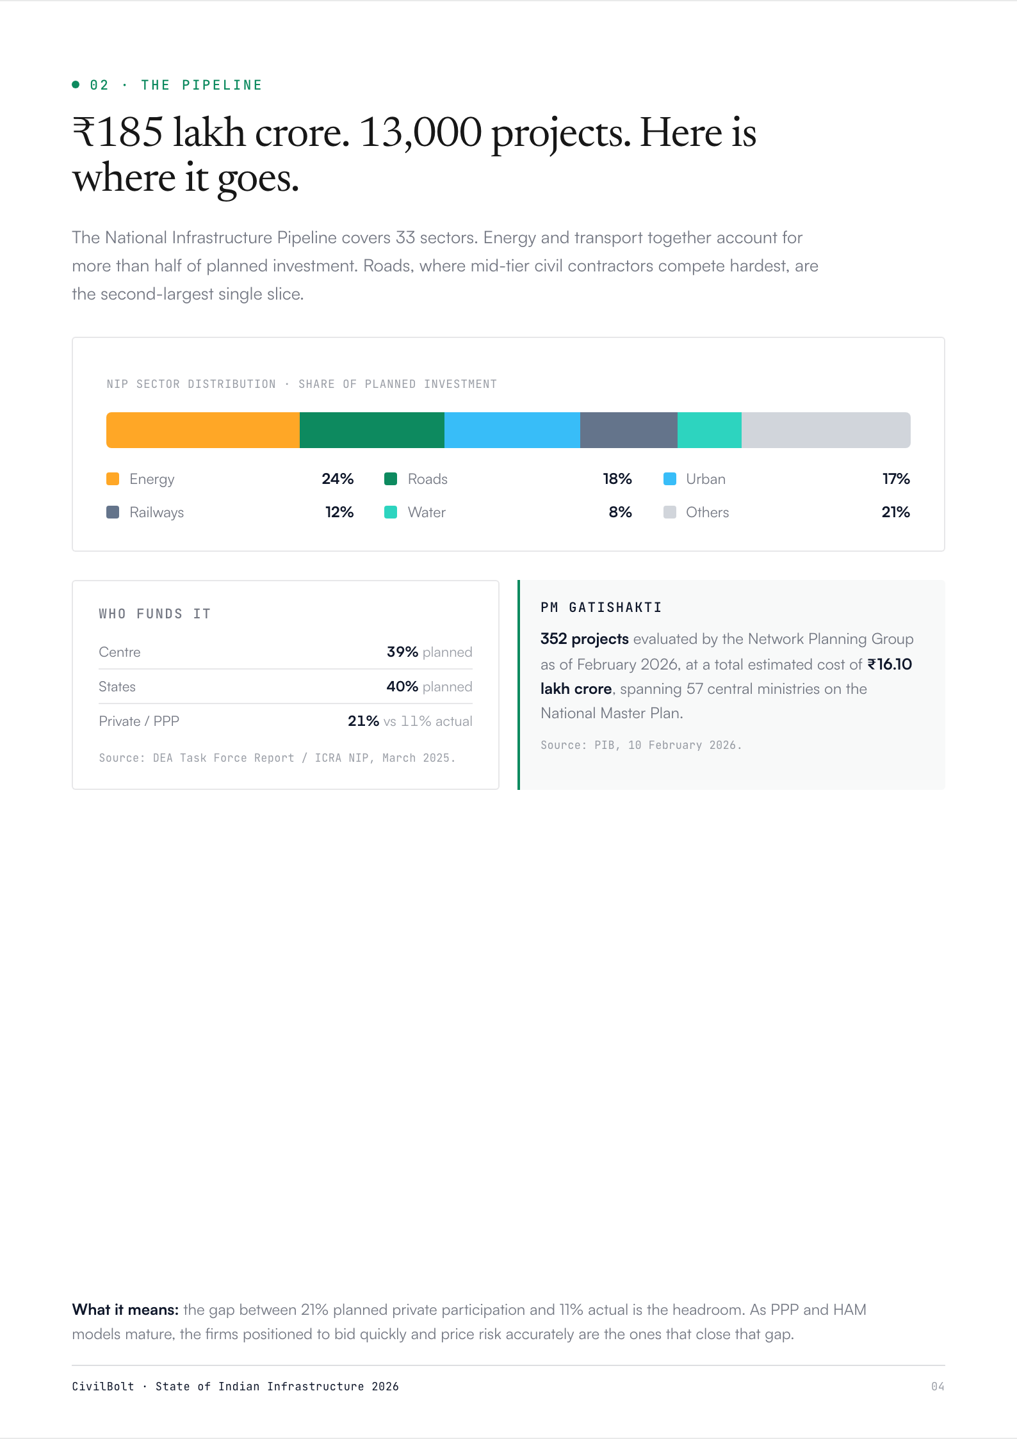Viewport: 1017px width, 1439px height.
Task: Click the blue Urban legend swatch
Action: [x=670, y=479]
